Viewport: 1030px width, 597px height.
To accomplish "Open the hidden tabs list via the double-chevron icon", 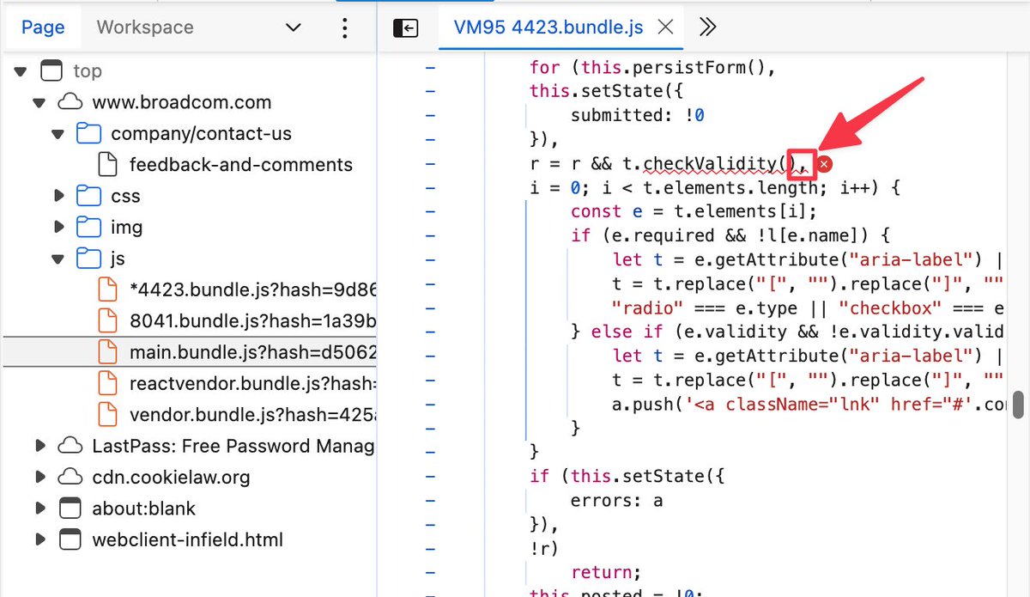I will click(707, 26).
